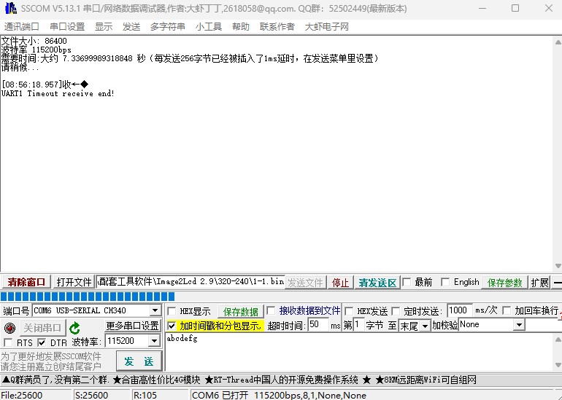Click the 发送文件 button

click(x=305, y=283)
